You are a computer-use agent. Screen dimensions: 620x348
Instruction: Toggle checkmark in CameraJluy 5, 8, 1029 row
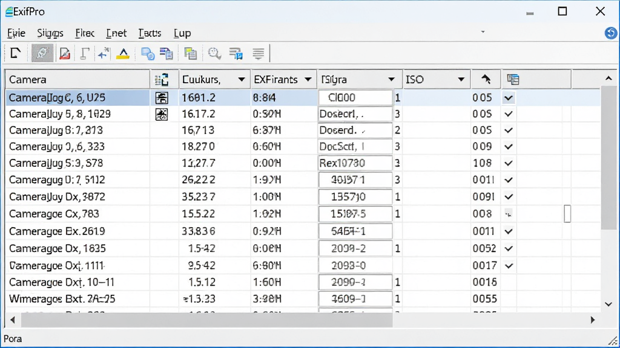click(509, 114)
